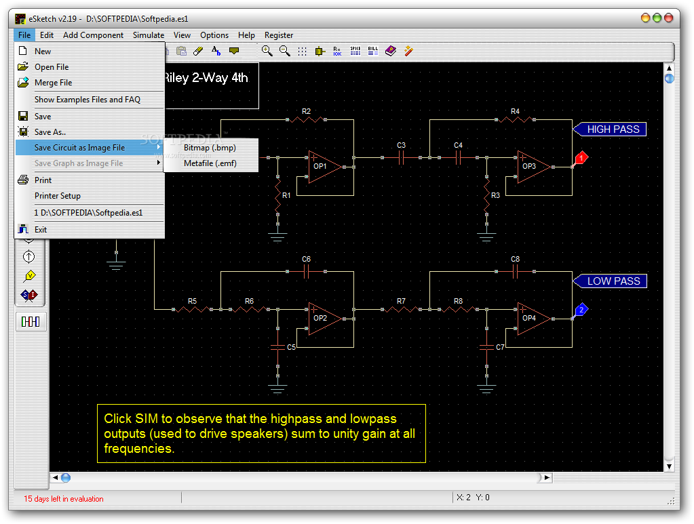This screenshot has width=694, height=524.
Task: Click the yellow Click SIM note text
Action: [261, 433]
